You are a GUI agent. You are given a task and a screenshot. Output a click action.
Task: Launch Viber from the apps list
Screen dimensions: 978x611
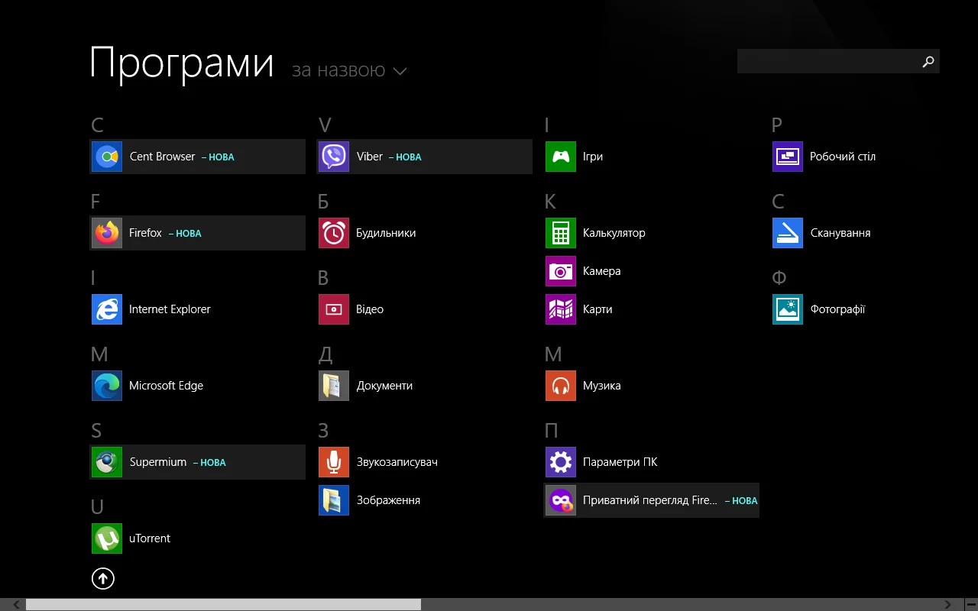pos(334,157)
